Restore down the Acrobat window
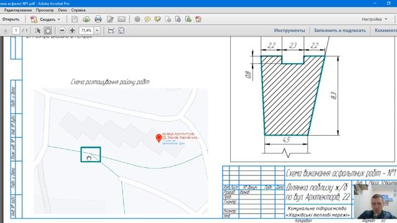This screenshot has width=397, height=223. pyautogui.click(x=389, y=3)
